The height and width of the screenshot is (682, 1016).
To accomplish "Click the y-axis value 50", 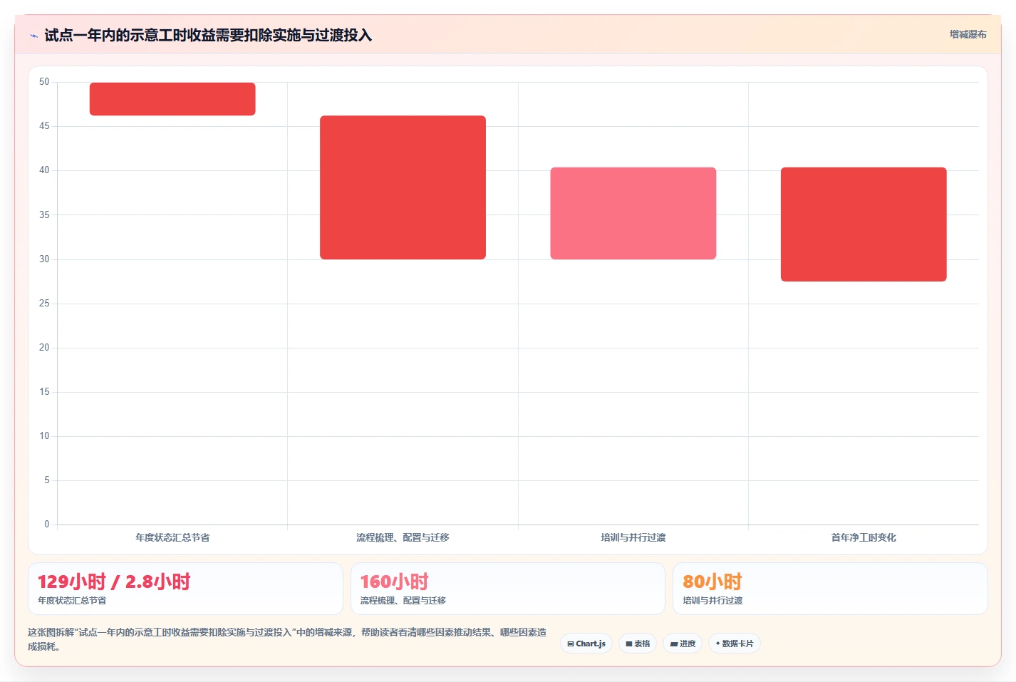I will point(44,82).
